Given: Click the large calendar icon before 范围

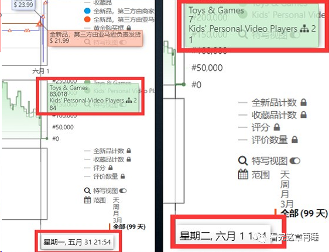Looking at the screenshot, I should [x=243, y=174].
